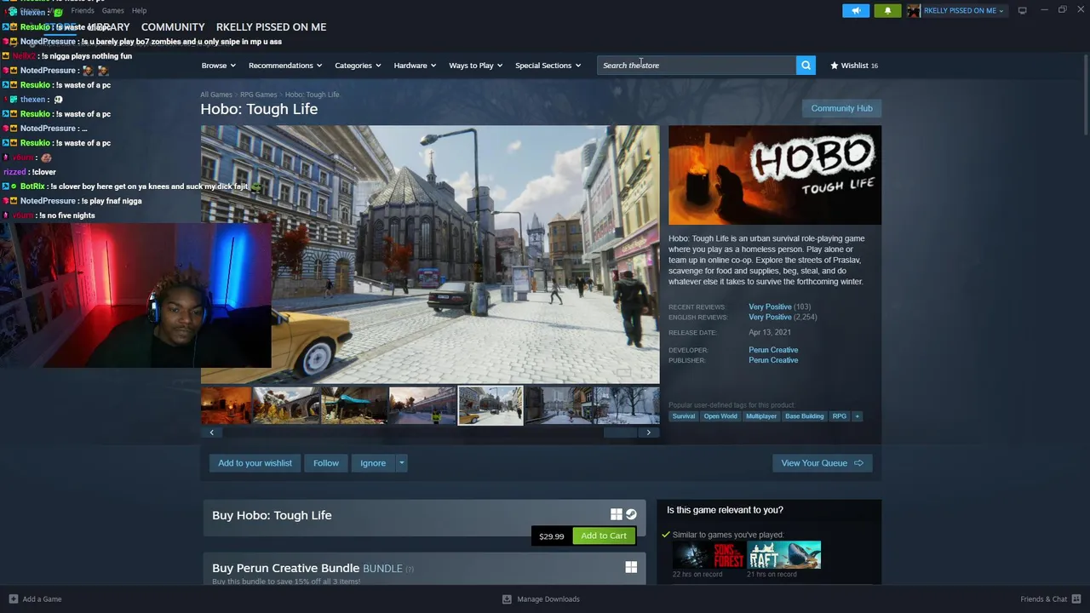Click the arrow icon on View Your Queue

(858, 463)
